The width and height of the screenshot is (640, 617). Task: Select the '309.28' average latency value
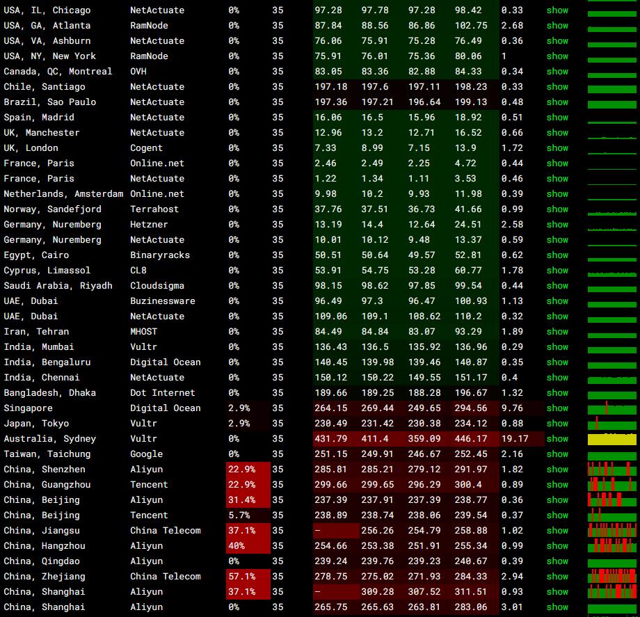(378, 592)
